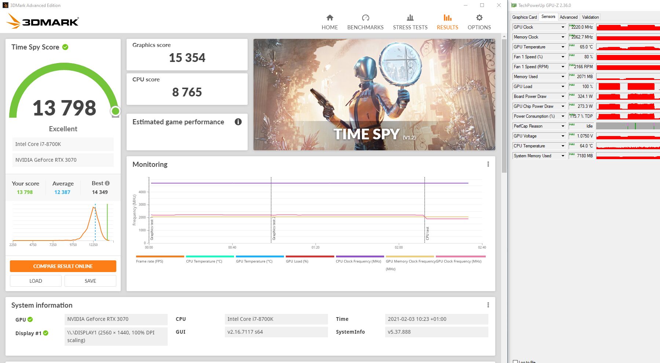The width and height of the screenshot is (660, 363).
Task: Click the Graphics score value 15 354
Action: 187,58
